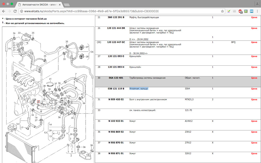
Task: Open a new browser tab
Action: (x=67, y=5)
